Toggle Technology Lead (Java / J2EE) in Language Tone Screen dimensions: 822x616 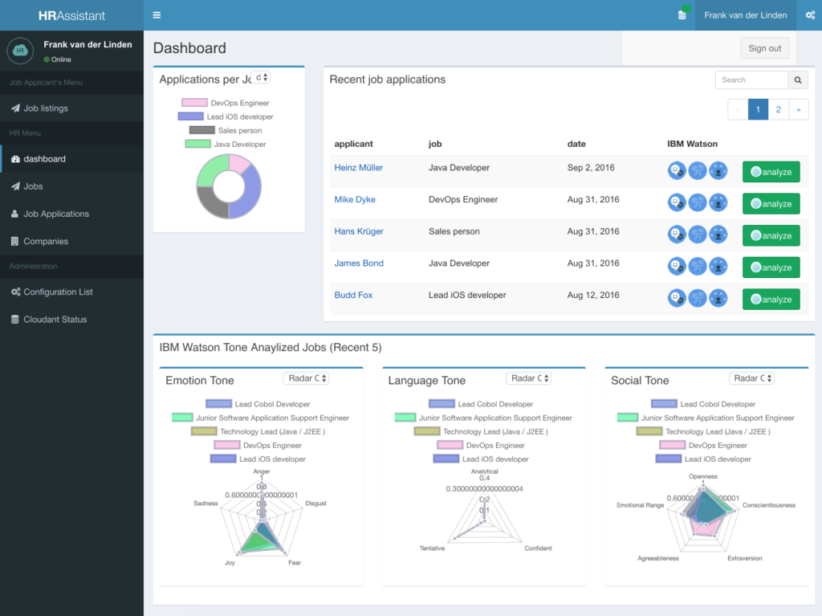click(481, 431)
